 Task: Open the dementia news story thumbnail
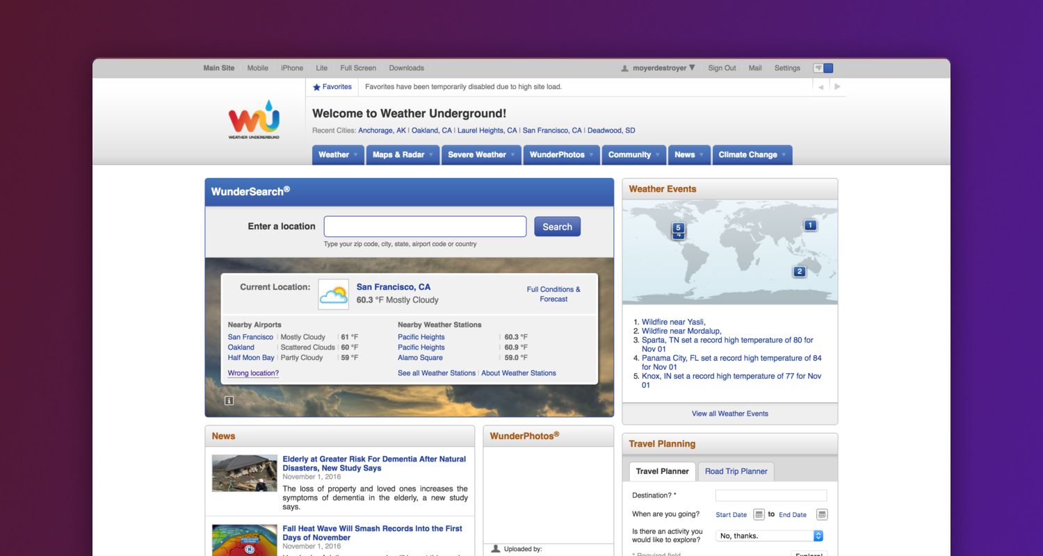pyautogui.click(x=245, y=473)
